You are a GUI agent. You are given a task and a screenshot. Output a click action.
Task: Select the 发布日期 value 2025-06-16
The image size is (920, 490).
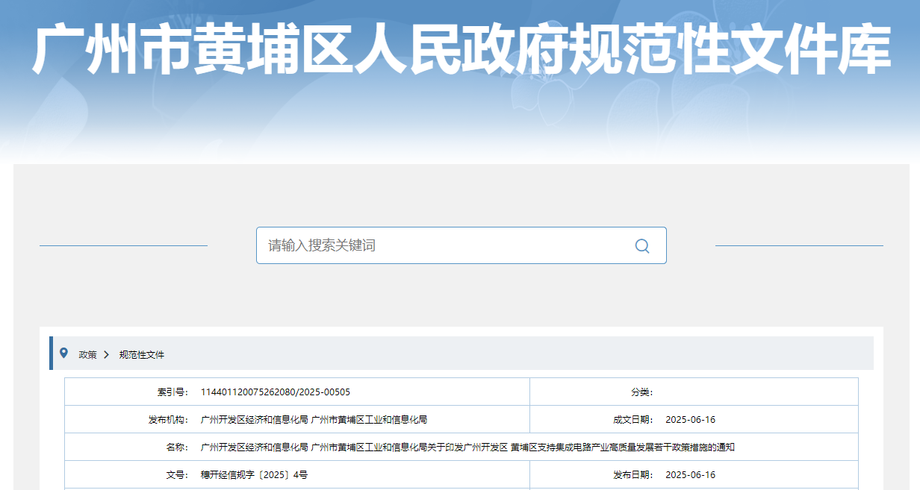pyautogui.click(x=690, y=475)
